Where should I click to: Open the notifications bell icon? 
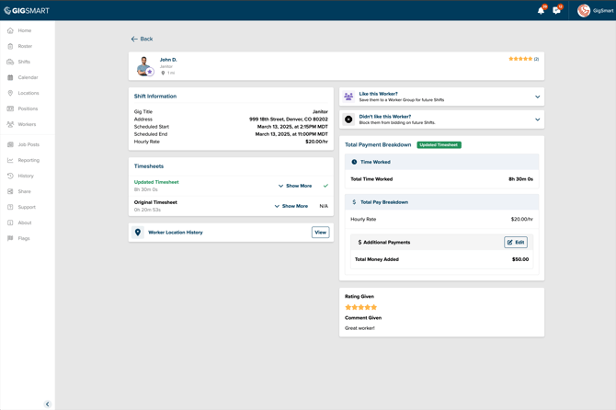click(x=541, y=11)
